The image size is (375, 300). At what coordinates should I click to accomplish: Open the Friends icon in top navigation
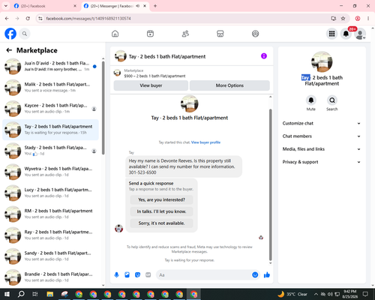[185, 34]
